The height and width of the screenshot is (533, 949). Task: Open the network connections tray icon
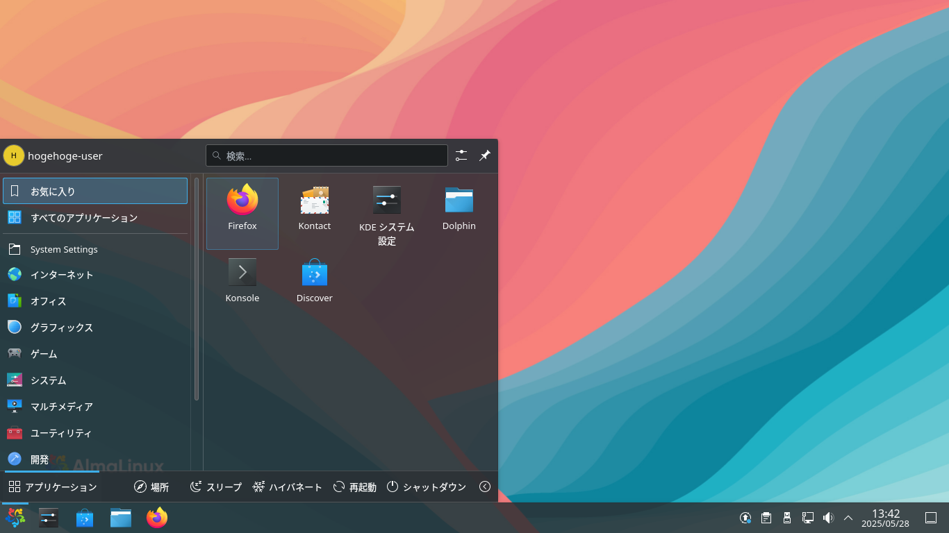click(808, 518)
